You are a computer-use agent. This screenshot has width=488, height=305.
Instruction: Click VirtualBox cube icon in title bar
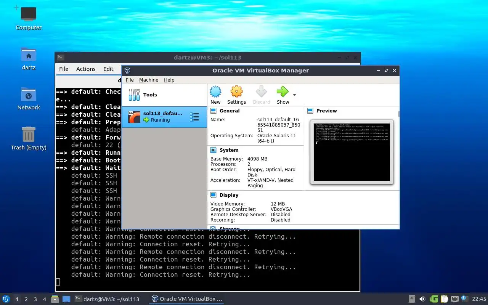point(127,71)
